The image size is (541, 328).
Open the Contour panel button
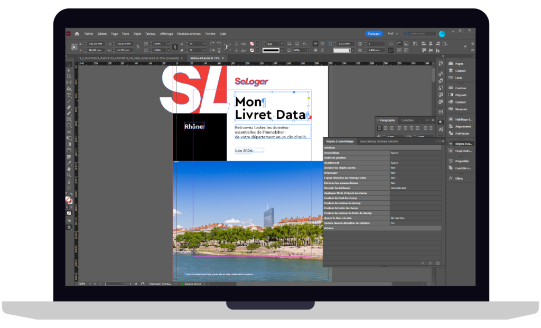pos(460,88)
